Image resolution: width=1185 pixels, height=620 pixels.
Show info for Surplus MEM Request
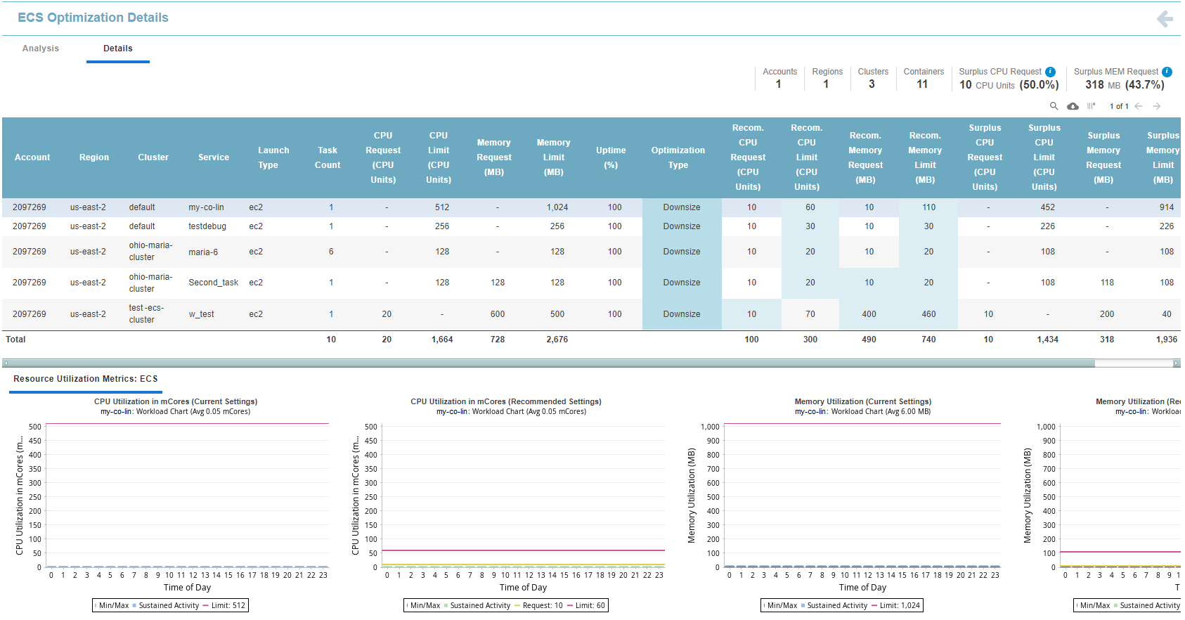(x=1167, y=72)
